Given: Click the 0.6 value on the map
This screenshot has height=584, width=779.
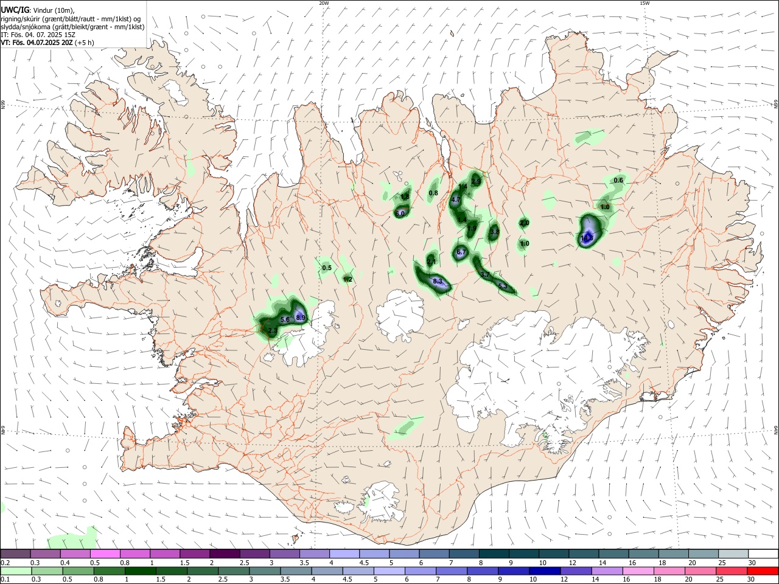Looking at the screenshot, I should click(618, 180).
